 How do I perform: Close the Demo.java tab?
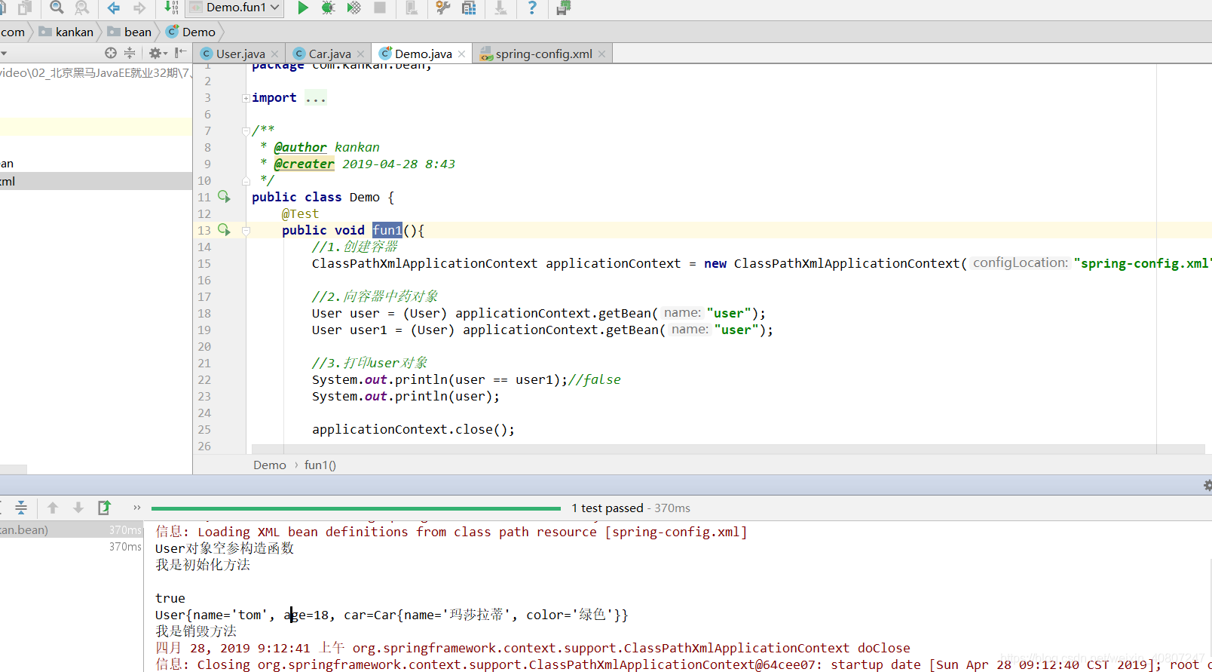pos(461,54)
